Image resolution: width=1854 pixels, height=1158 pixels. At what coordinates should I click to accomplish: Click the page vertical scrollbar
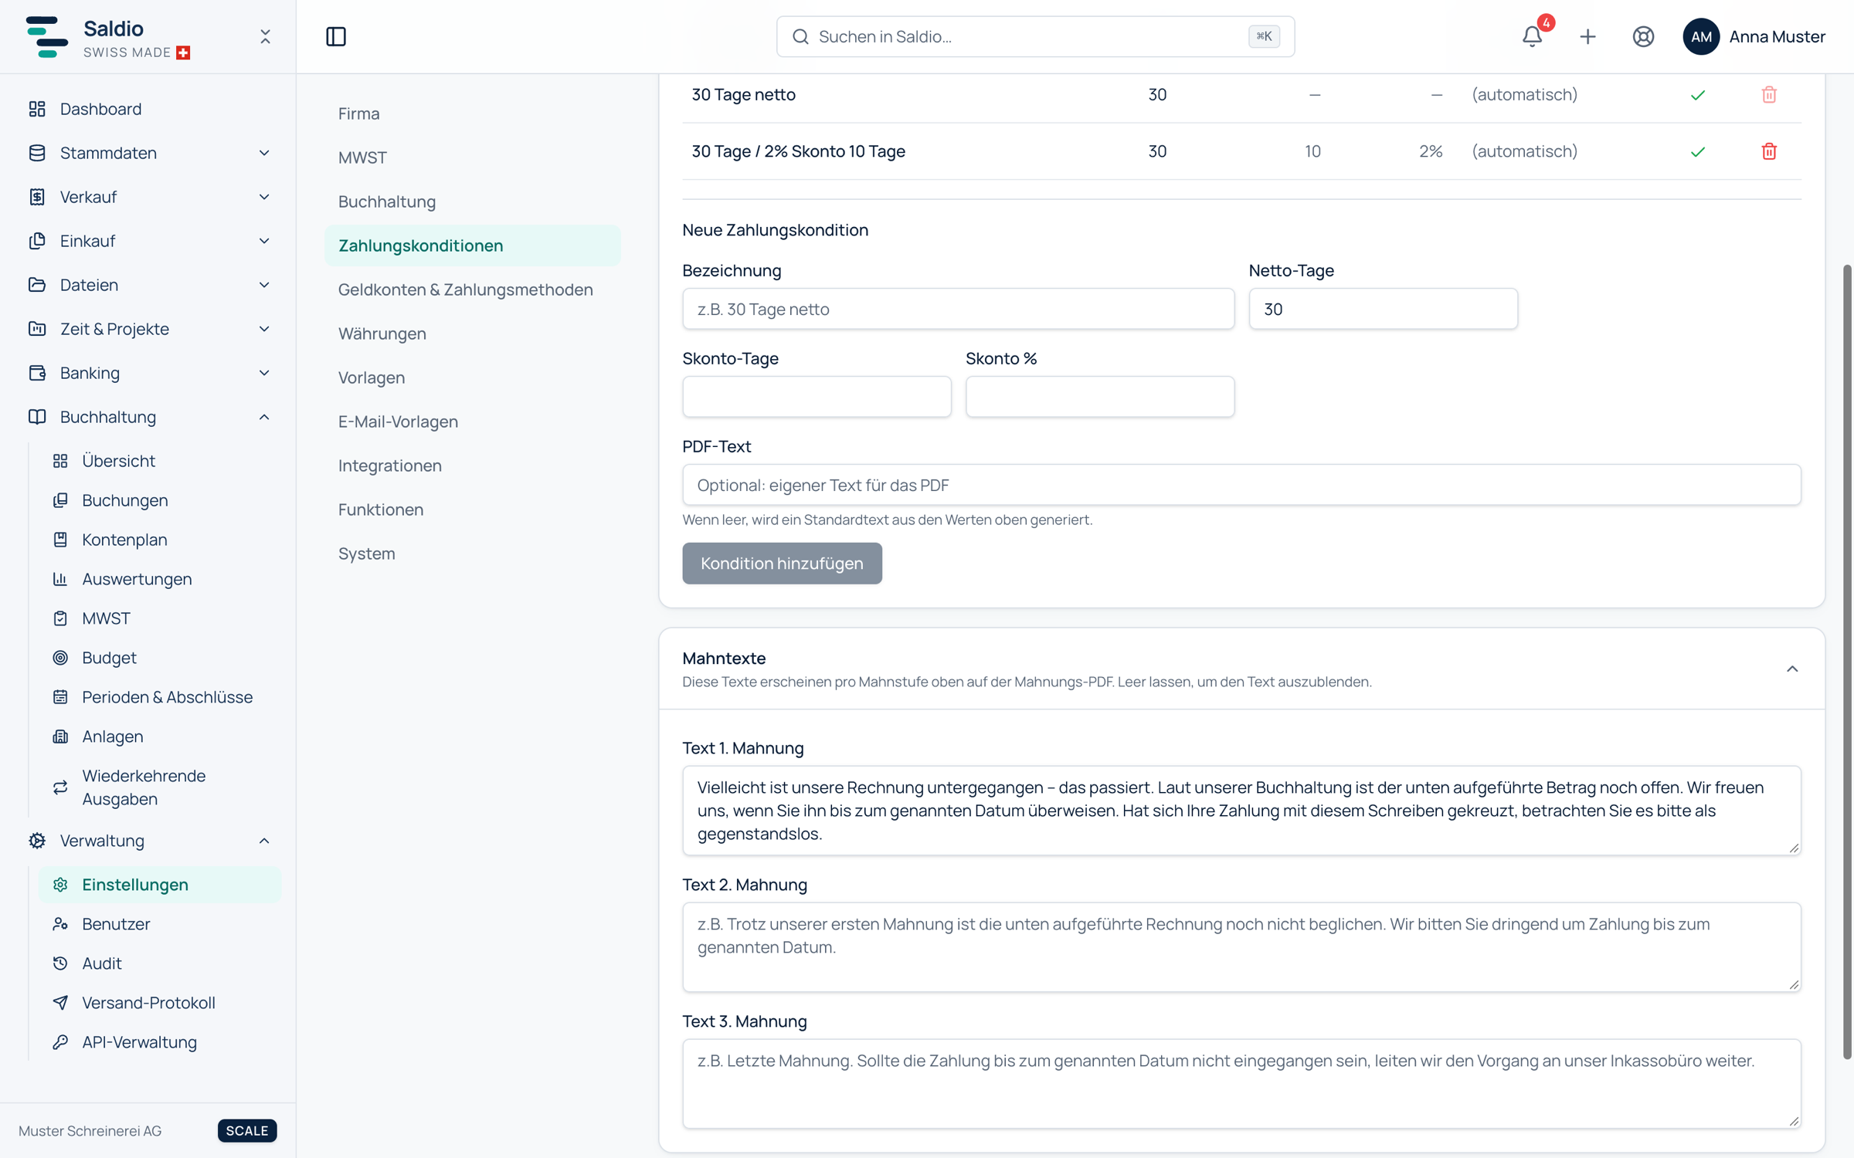coord(1846,662)
